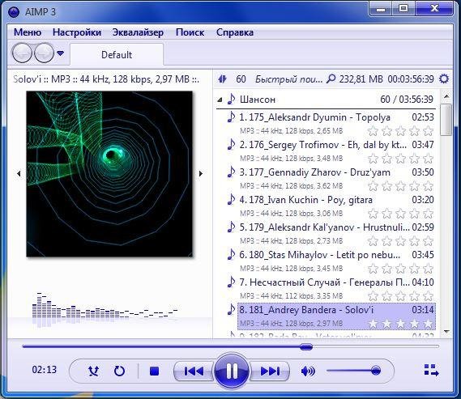The image size is (461, 399).
Task: Maximize the AIMP 3 window
Action: point(403,9)
